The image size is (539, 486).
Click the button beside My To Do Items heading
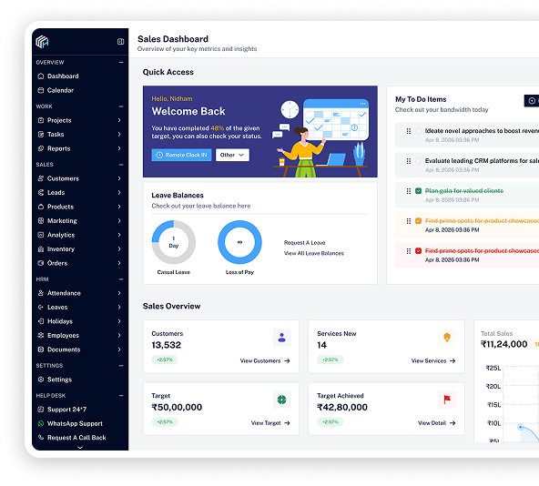pos(532,101)
